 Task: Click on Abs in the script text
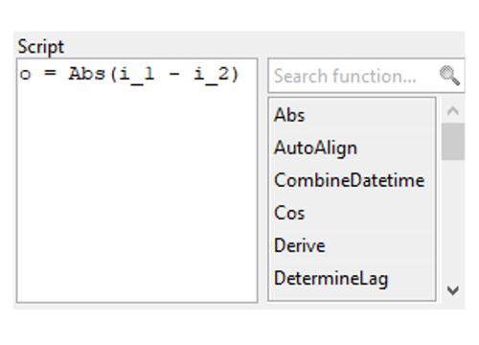[x=86, y=74]
